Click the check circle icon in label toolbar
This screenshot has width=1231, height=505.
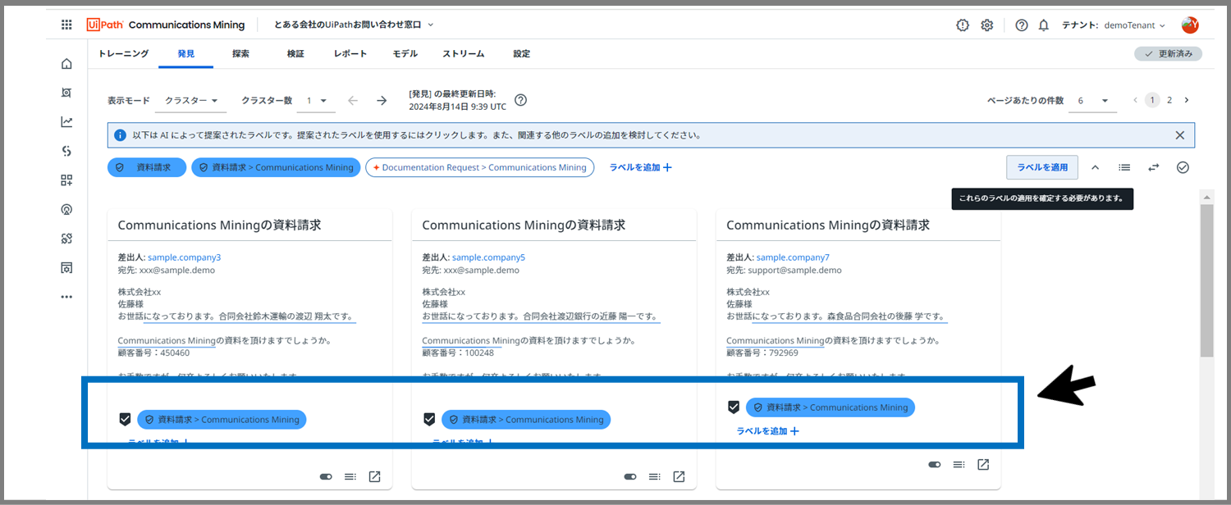[1183, 167]
